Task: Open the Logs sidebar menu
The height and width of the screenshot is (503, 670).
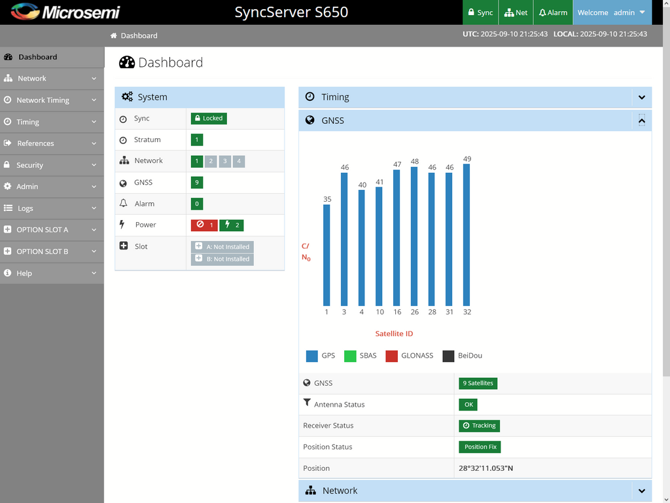Action: pyautogui.click(x=52, y=208)
